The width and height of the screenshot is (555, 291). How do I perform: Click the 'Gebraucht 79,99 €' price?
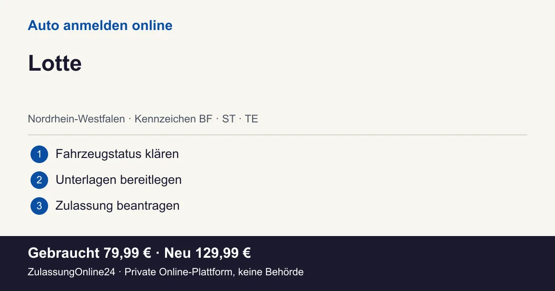(x=90, y=253)
